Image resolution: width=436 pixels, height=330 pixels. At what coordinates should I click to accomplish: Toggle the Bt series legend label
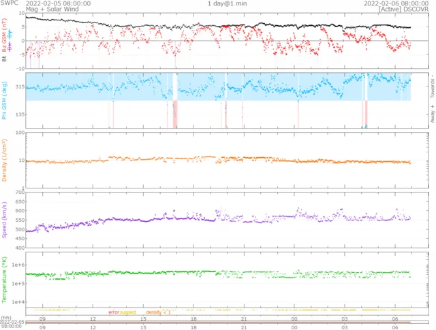tap(5, 59)
